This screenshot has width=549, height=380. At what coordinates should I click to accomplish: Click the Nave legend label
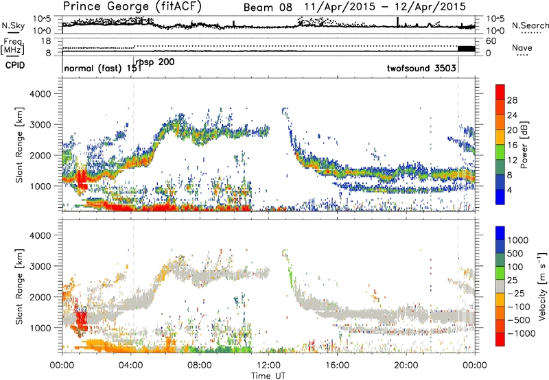522,47
